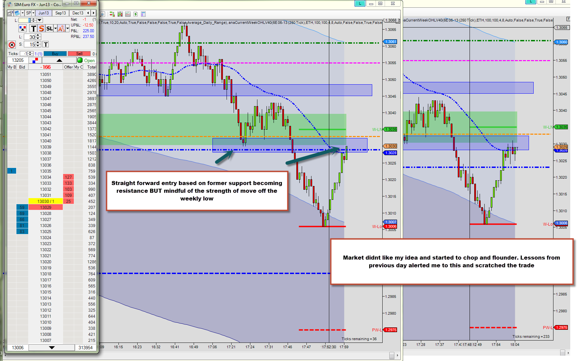Click the red Sell button

[x=79, y=54]
